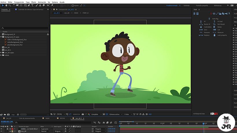Open the magnification 79,7% dropdown
Screen dimensions: 237x133
(x=61, y=114)
